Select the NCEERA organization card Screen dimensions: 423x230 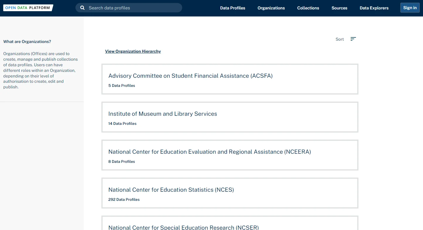pyautogui.click(x=230, y=155)
